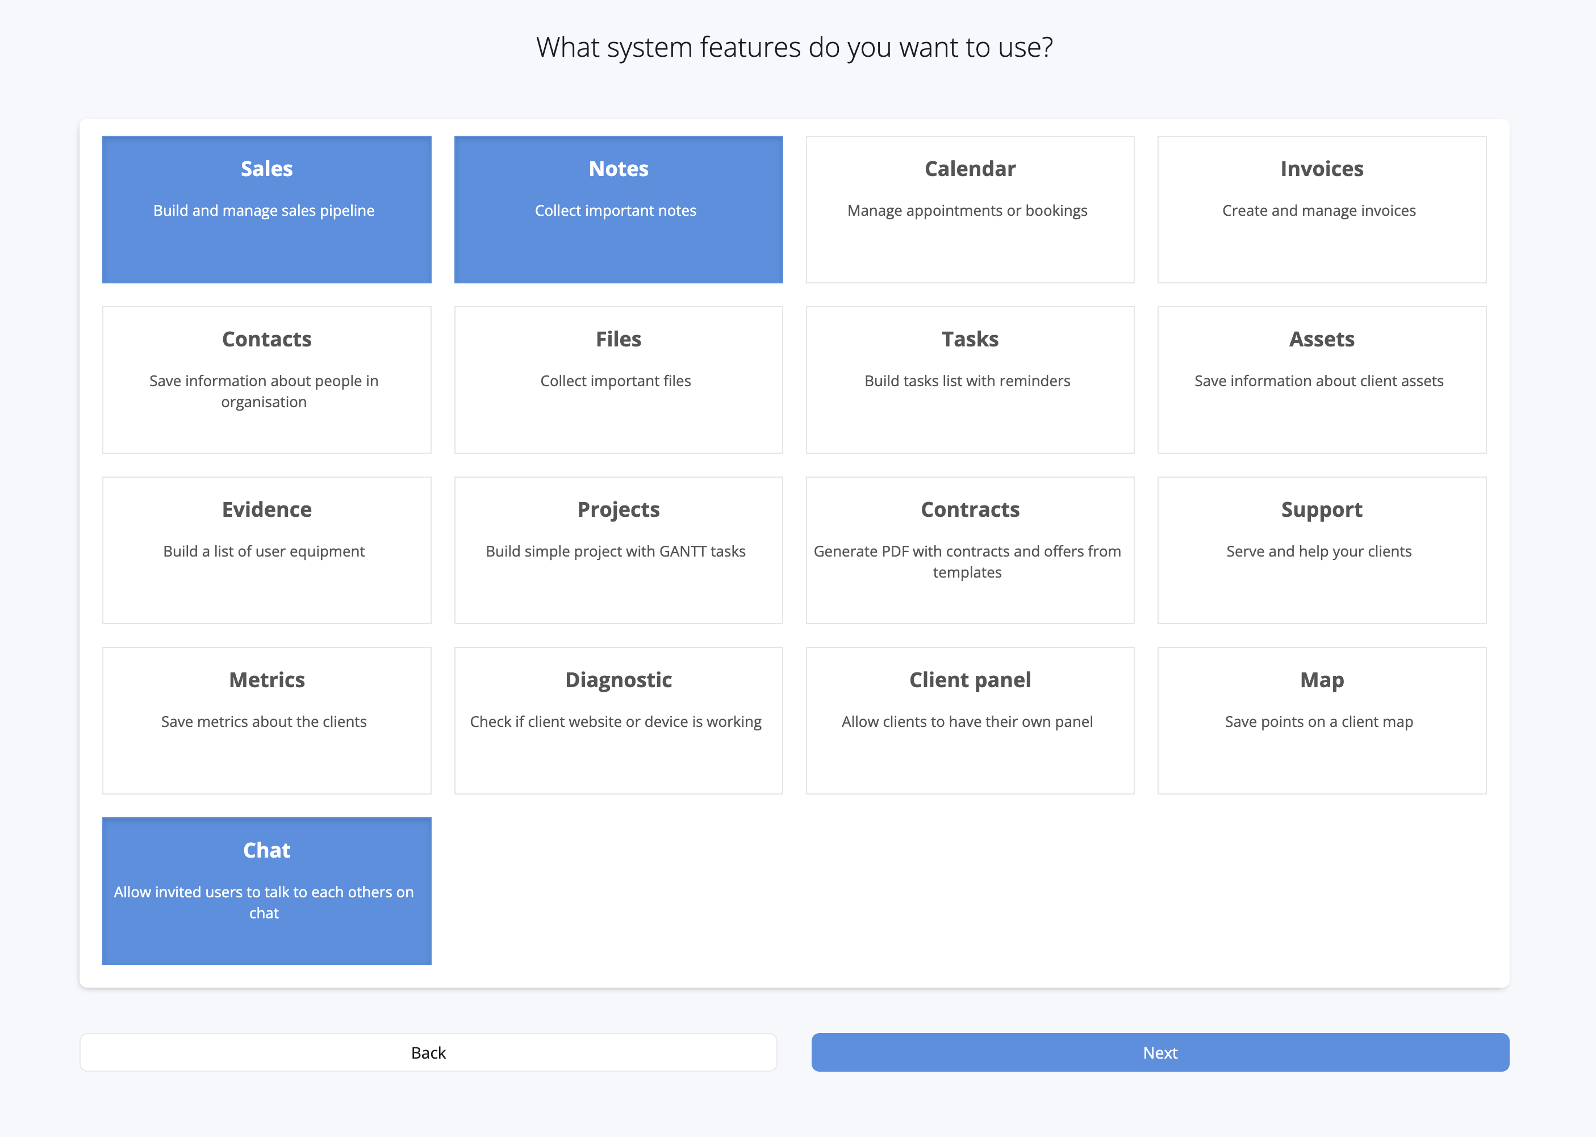Select the Files feature card

coord(618,379)
